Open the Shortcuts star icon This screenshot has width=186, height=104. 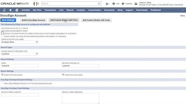[x=10, y=10]
